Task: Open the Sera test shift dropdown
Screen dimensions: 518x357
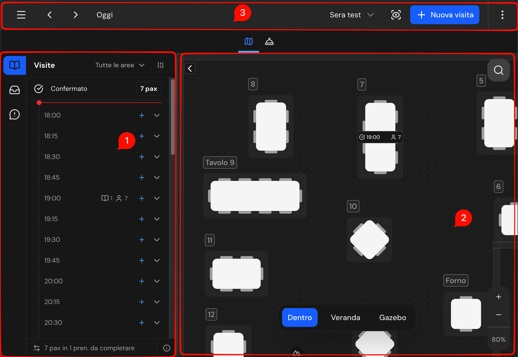Action: click(352, 15)
